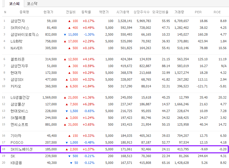The image size is (229, 168).
Task: Click 삼성전자 market cap 3,528,141
Action: 125,21
